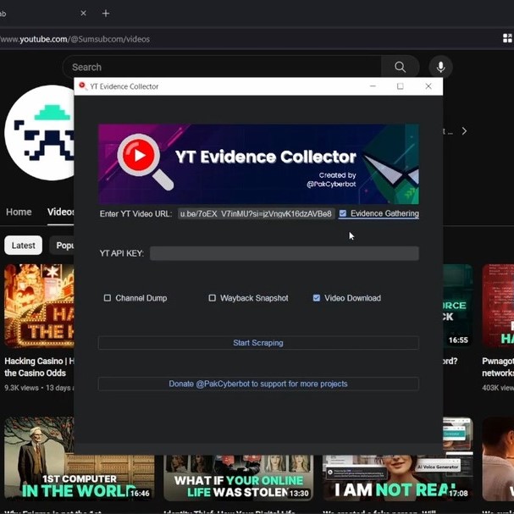This screenshot has height=514, width=514.
Task: Click Donate @PakCyberbot button
Action: [x=258, y=384]
